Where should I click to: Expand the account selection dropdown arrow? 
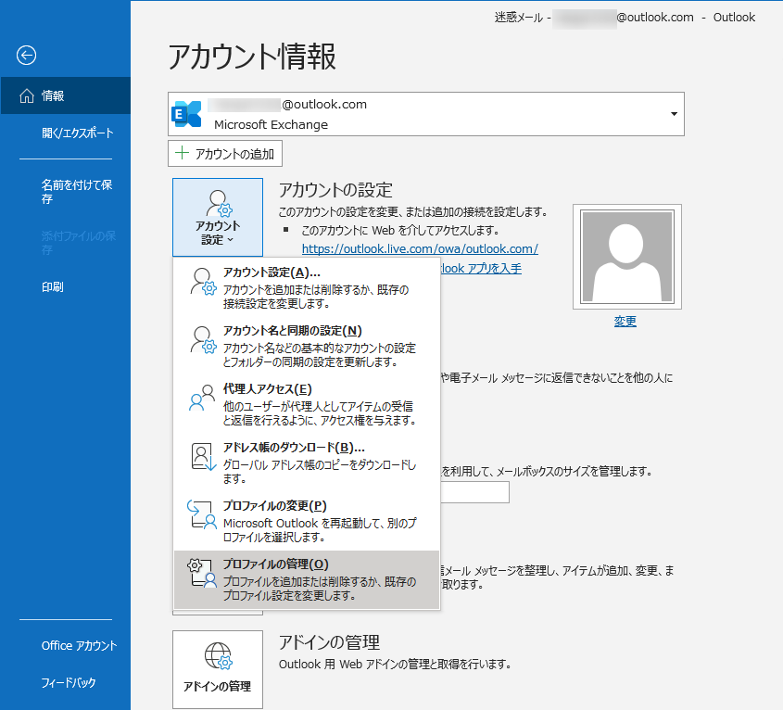pyautogui.click(x=673, y=114)
